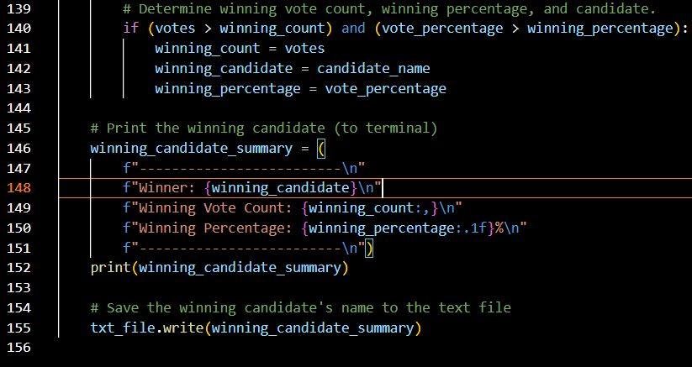692x367 pixels.
Task: Click 'winning_percentage' on line 143
Action: click(x=228, y=88)
